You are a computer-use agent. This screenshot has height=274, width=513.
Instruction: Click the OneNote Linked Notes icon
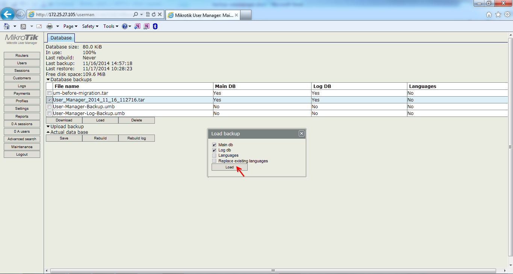(146, 26)
